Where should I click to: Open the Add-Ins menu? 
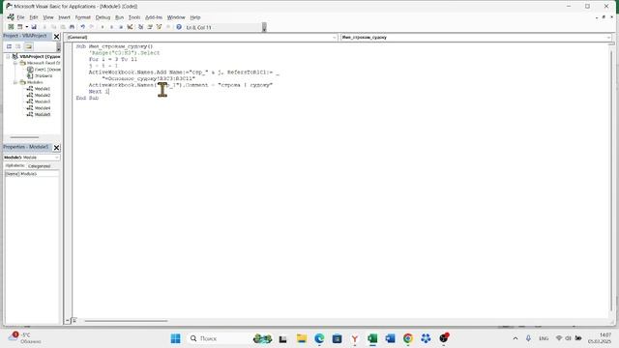click(154, 17)
